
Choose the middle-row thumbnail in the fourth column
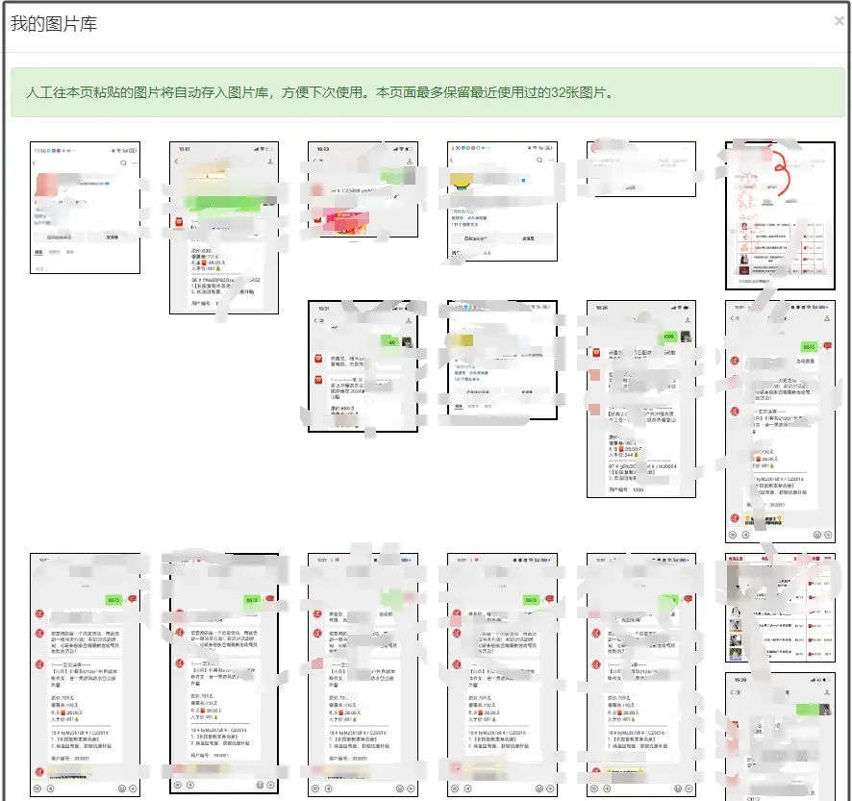[502, 360]
